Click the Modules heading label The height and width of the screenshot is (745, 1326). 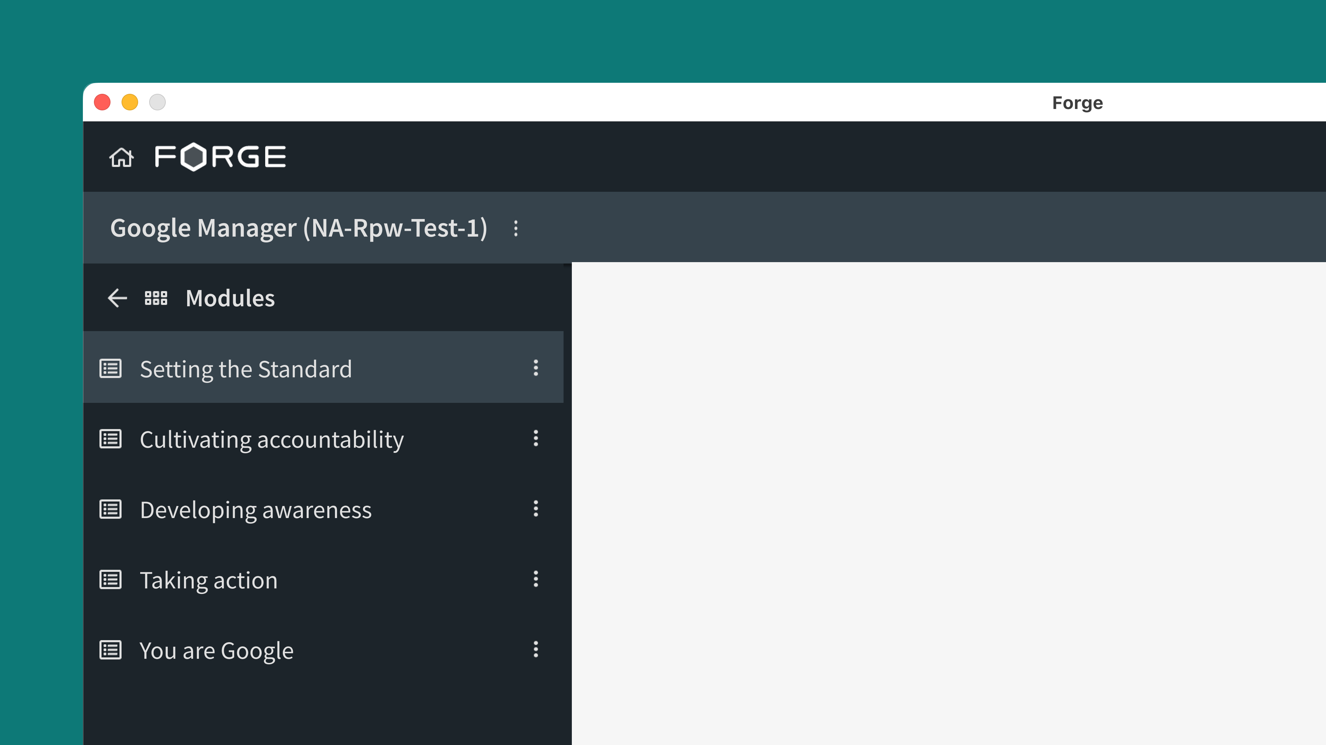coord(230,298)
